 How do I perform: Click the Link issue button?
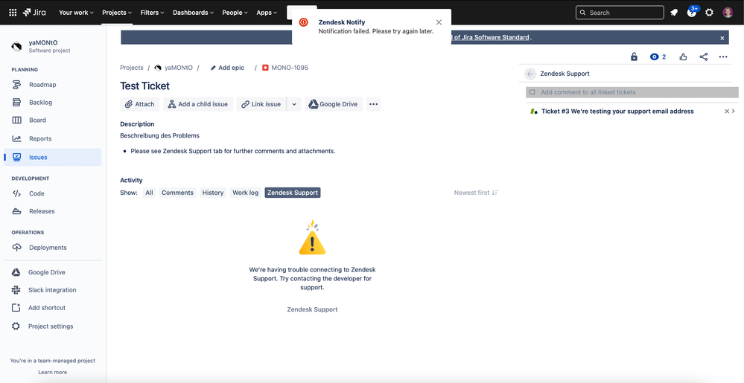click(x=261, y=104)
